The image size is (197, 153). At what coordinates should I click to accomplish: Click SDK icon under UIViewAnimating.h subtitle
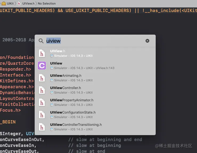pos(52,80)
